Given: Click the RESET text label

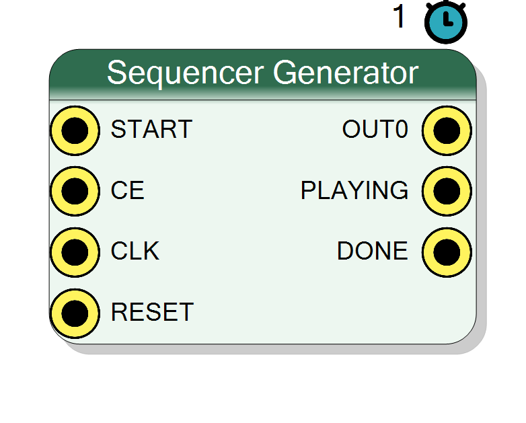Looking at the screenshot, I should coord(152,312).
